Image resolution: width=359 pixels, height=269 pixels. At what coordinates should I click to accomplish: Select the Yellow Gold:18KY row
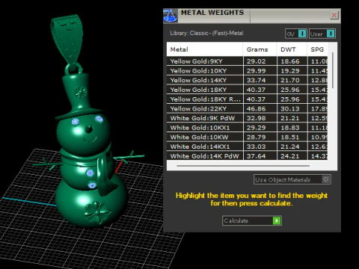click(x=248, y=90)
